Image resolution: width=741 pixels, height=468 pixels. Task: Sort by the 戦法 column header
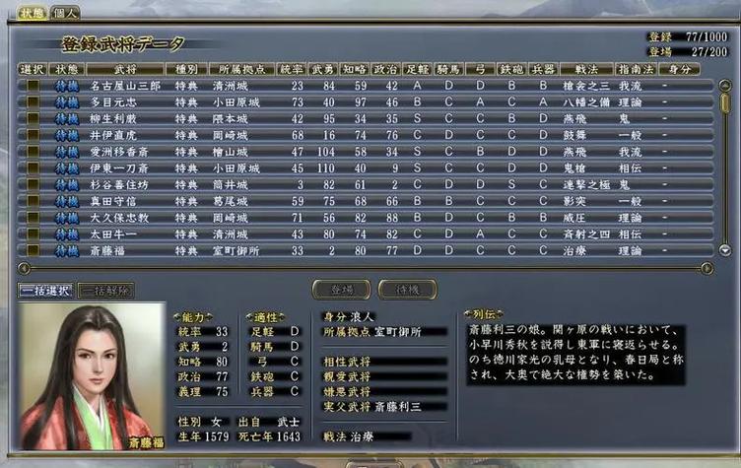click(586, 69)
